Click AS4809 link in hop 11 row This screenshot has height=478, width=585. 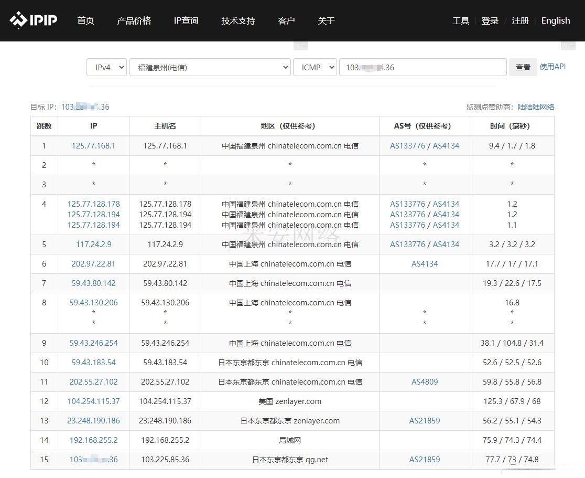coord(425,381)
